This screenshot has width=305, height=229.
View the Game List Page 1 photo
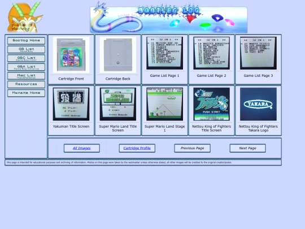pos(164,53)
